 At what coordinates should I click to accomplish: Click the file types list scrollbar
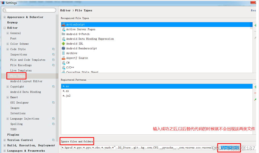point(251,26)
